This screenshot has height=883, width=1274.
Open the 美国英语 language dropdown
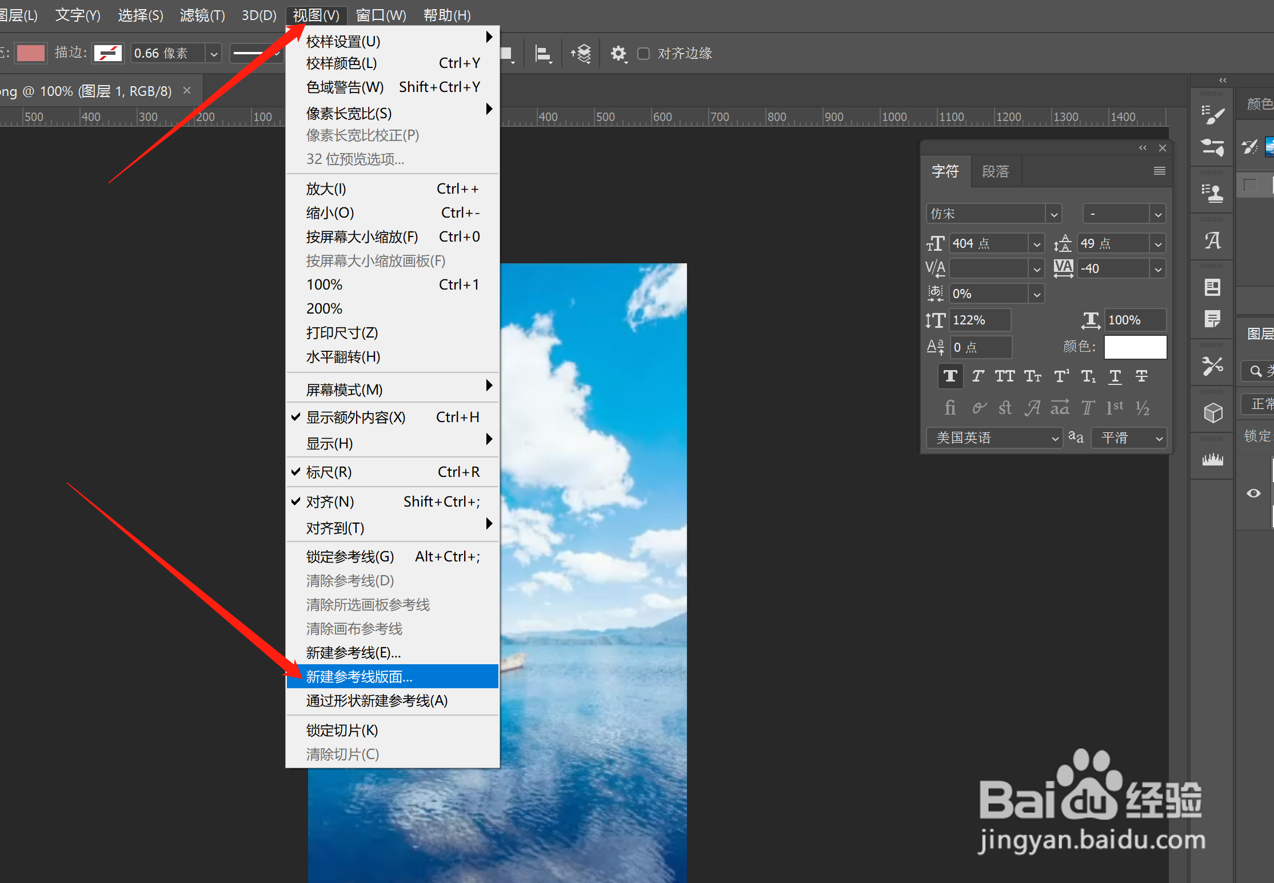pos(995,438)
